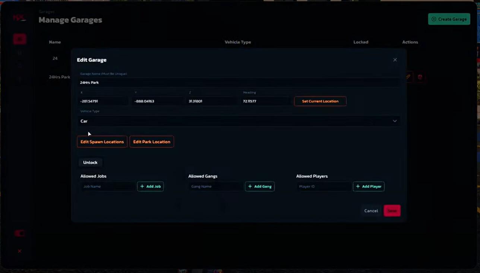Click the Garage Name input field
The height and width of the screenshot is (273, 480).
pyautogui.click(x=239, y=82)
